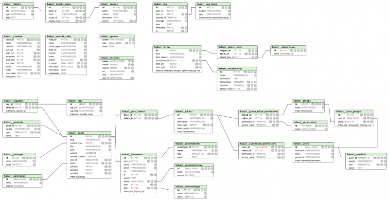Select internal field in habari__poststatus
The image size is (389, 201).
pyautogui.click(x=22, y=186)
